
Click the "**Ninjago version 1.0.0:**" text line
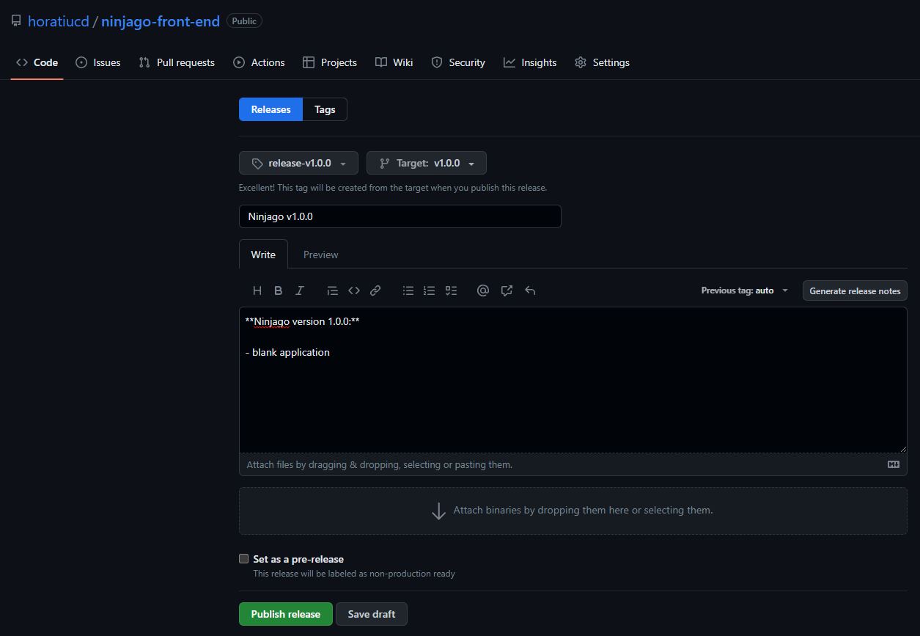(x=302, y=321)
